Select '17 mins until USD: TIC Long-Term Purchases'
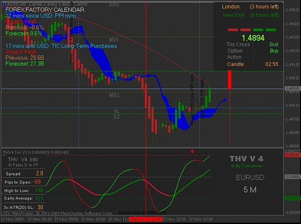Image resolution: width=301 pixels, height=224 pixels. coord(61,46)
